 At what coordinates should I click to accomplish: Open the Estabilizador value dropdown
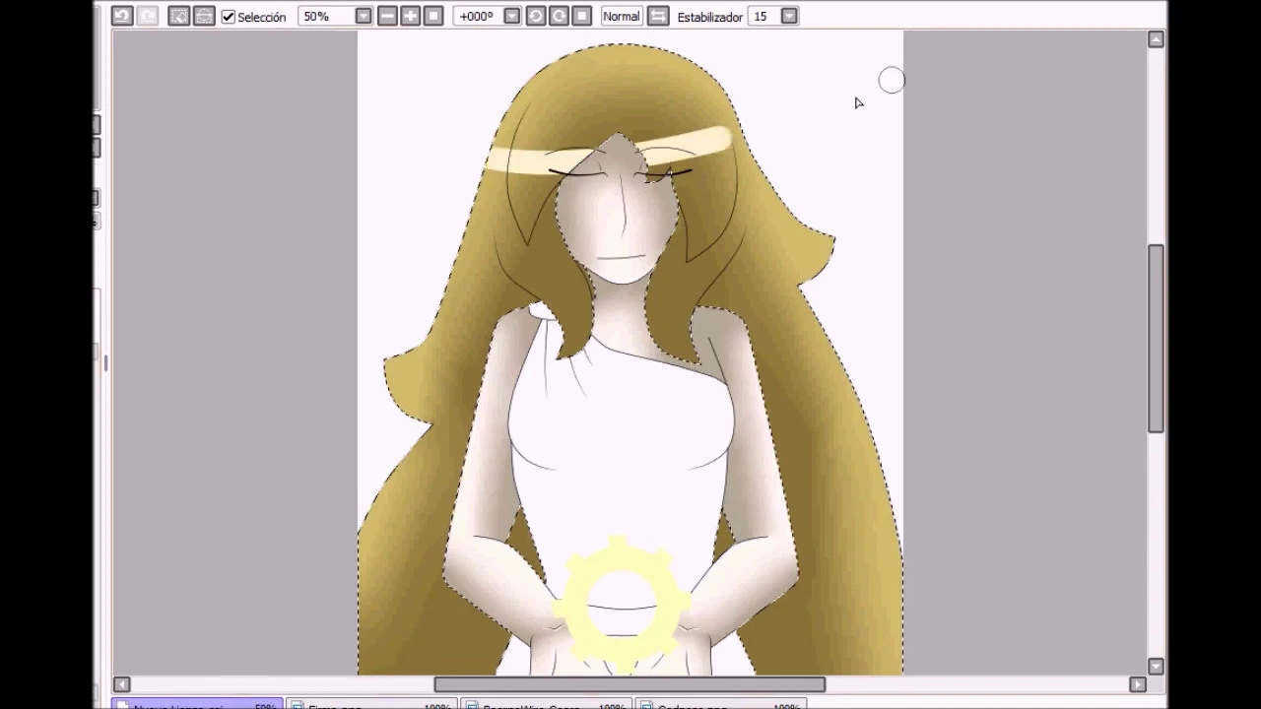[x=788, y=16]
